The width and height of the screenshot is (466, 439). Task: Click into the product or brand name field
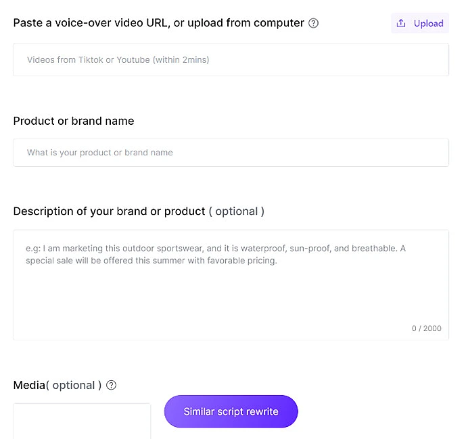(231, 153)
